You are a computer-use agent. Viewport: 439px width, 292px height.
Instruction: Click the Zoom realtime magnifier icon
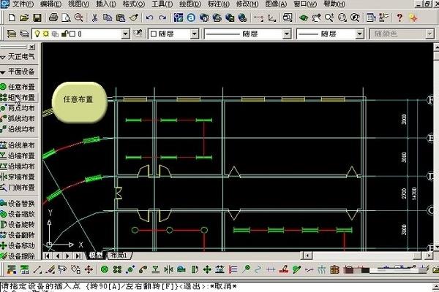click(x=329, y=18)
